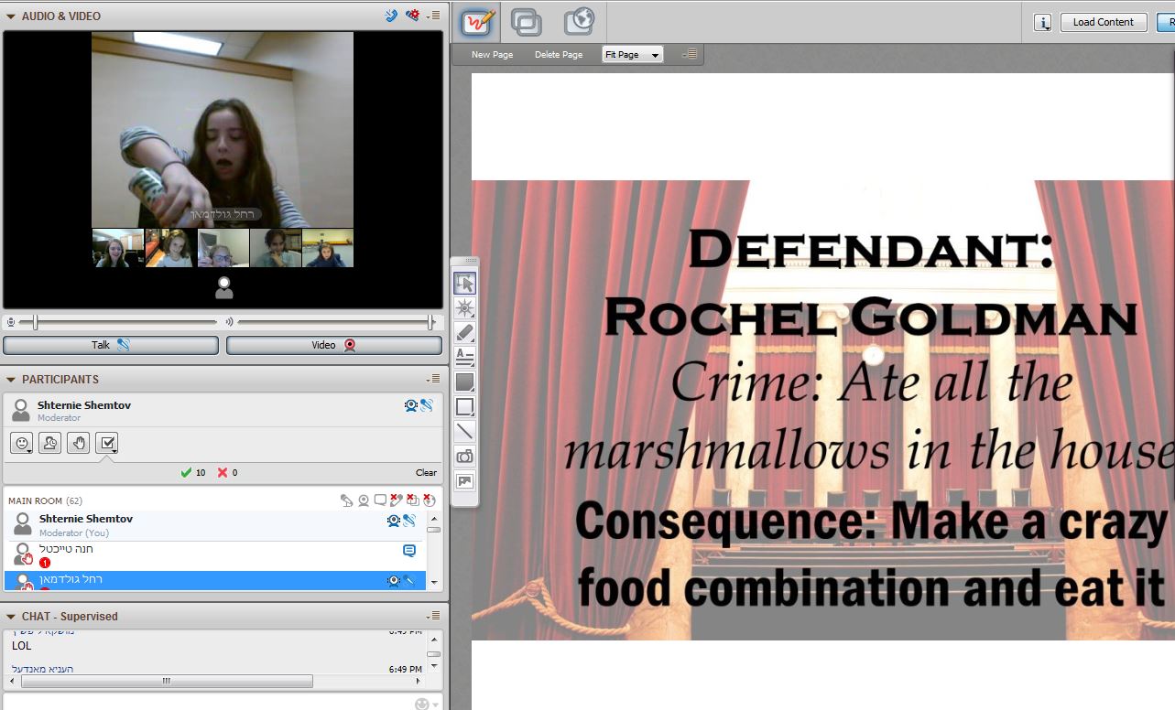
Task: Toggle Main Room chat permission
Action: click(x=380, y=500)
